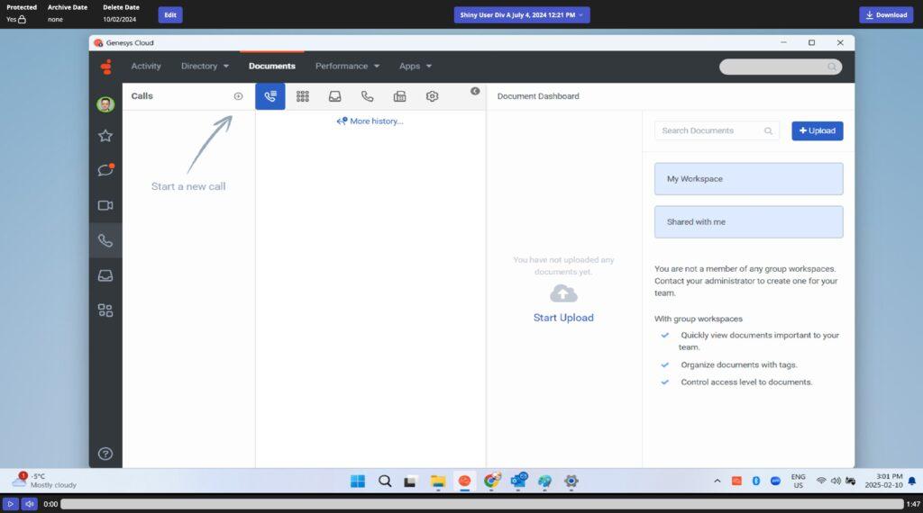Collapse the calls panel with arrow
This screenshot has height=513, width=923.
[x=475, y=91]
